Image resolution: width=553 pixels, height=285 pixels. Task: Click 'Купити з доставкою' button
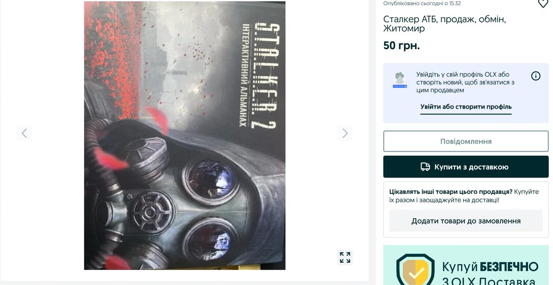point(466,167)
